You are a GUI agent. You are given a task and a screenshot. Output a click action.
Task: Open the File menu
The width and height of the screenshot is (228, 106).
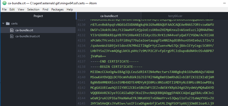pos(4,9)
